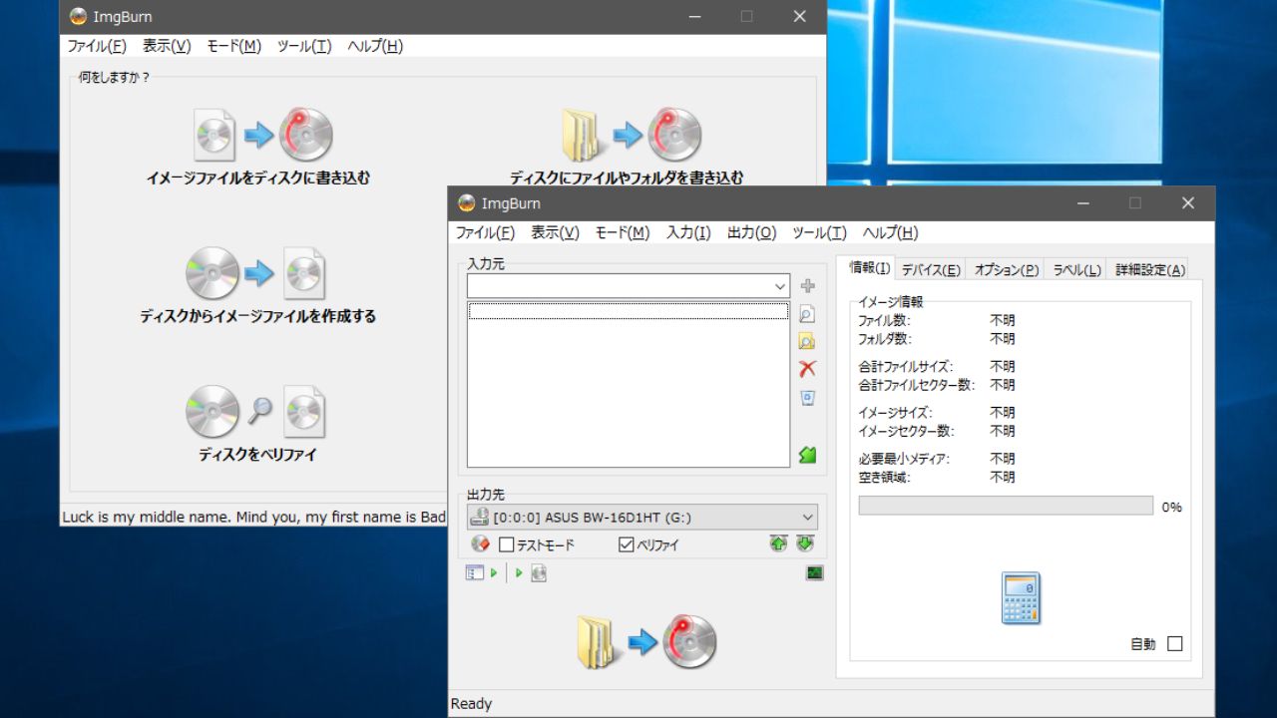
Task: Click the browse for folder icon
Action: (807, 341)
